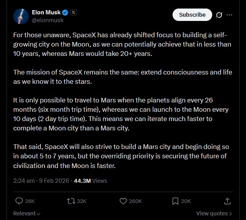
Task: Click the 260K likes count
Action: click(x=136, y=201)
